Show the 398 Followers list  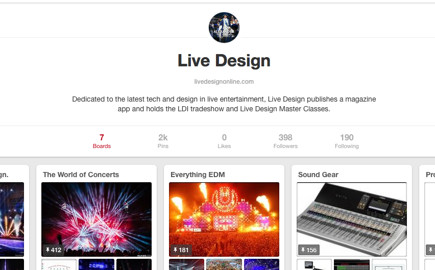[285, 141]
